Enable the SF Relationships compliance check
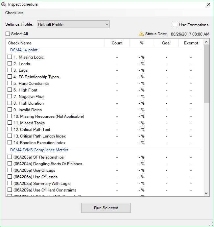The height and width of the screenshot is (227, 214). click(x=10, y=157)
